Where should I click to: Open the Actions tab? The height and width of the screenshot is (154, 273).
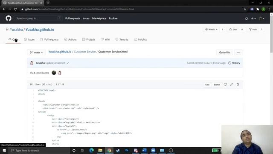pos(70,39)
